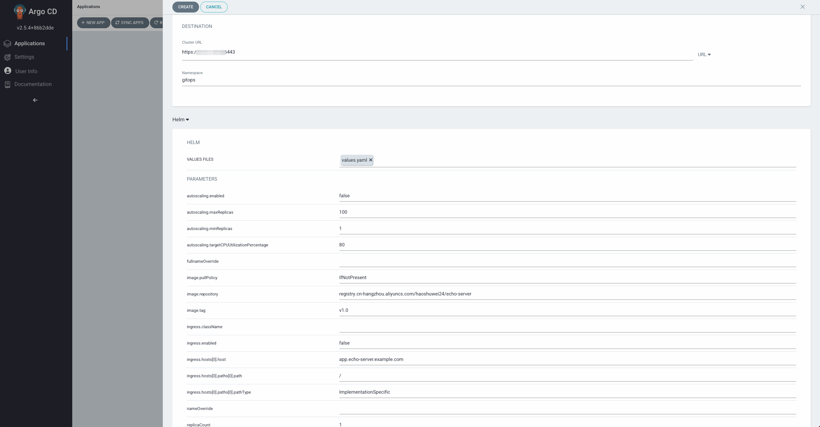This screenshot has width=820, height=427.
Task: Click the image.tag field showing v1.0
Action: [x=567, y=311]
